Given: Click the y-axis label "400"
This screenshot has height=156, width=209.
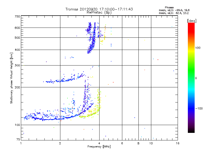Looking at the screenshot, I should (17, 50).
